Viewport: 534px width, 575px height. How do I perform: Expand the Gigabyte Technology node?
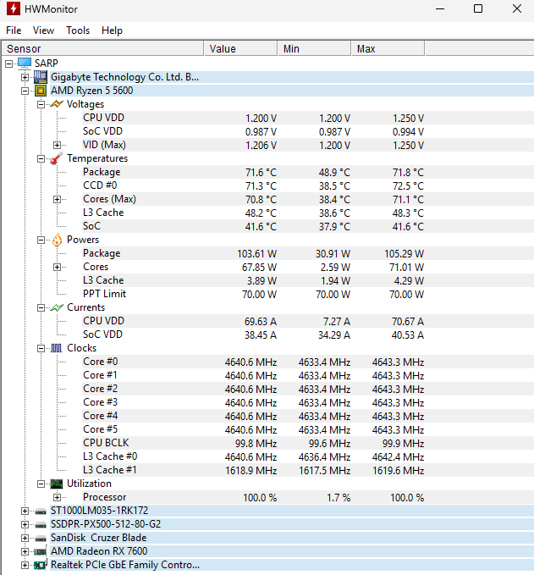(25, 77)
